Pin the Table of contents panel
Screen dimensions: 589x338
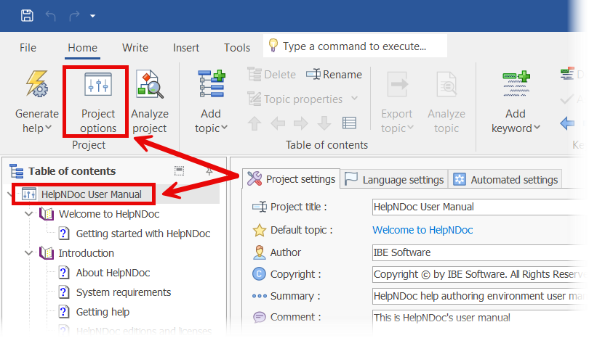[x=209, y=171]
